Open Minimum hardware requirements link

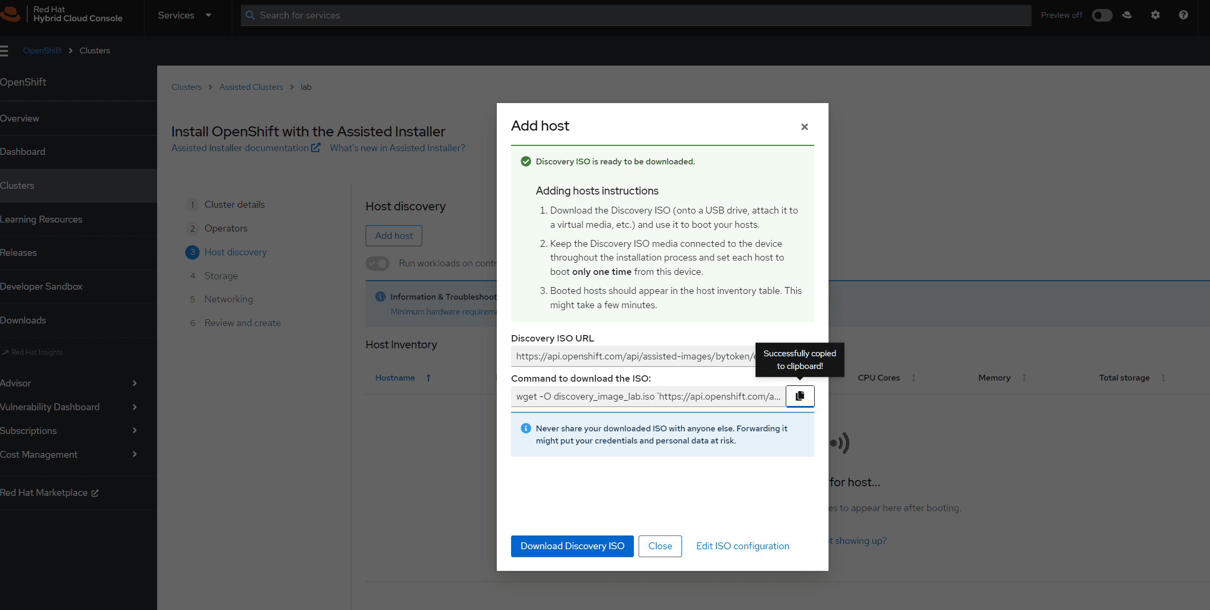(443, 312)
